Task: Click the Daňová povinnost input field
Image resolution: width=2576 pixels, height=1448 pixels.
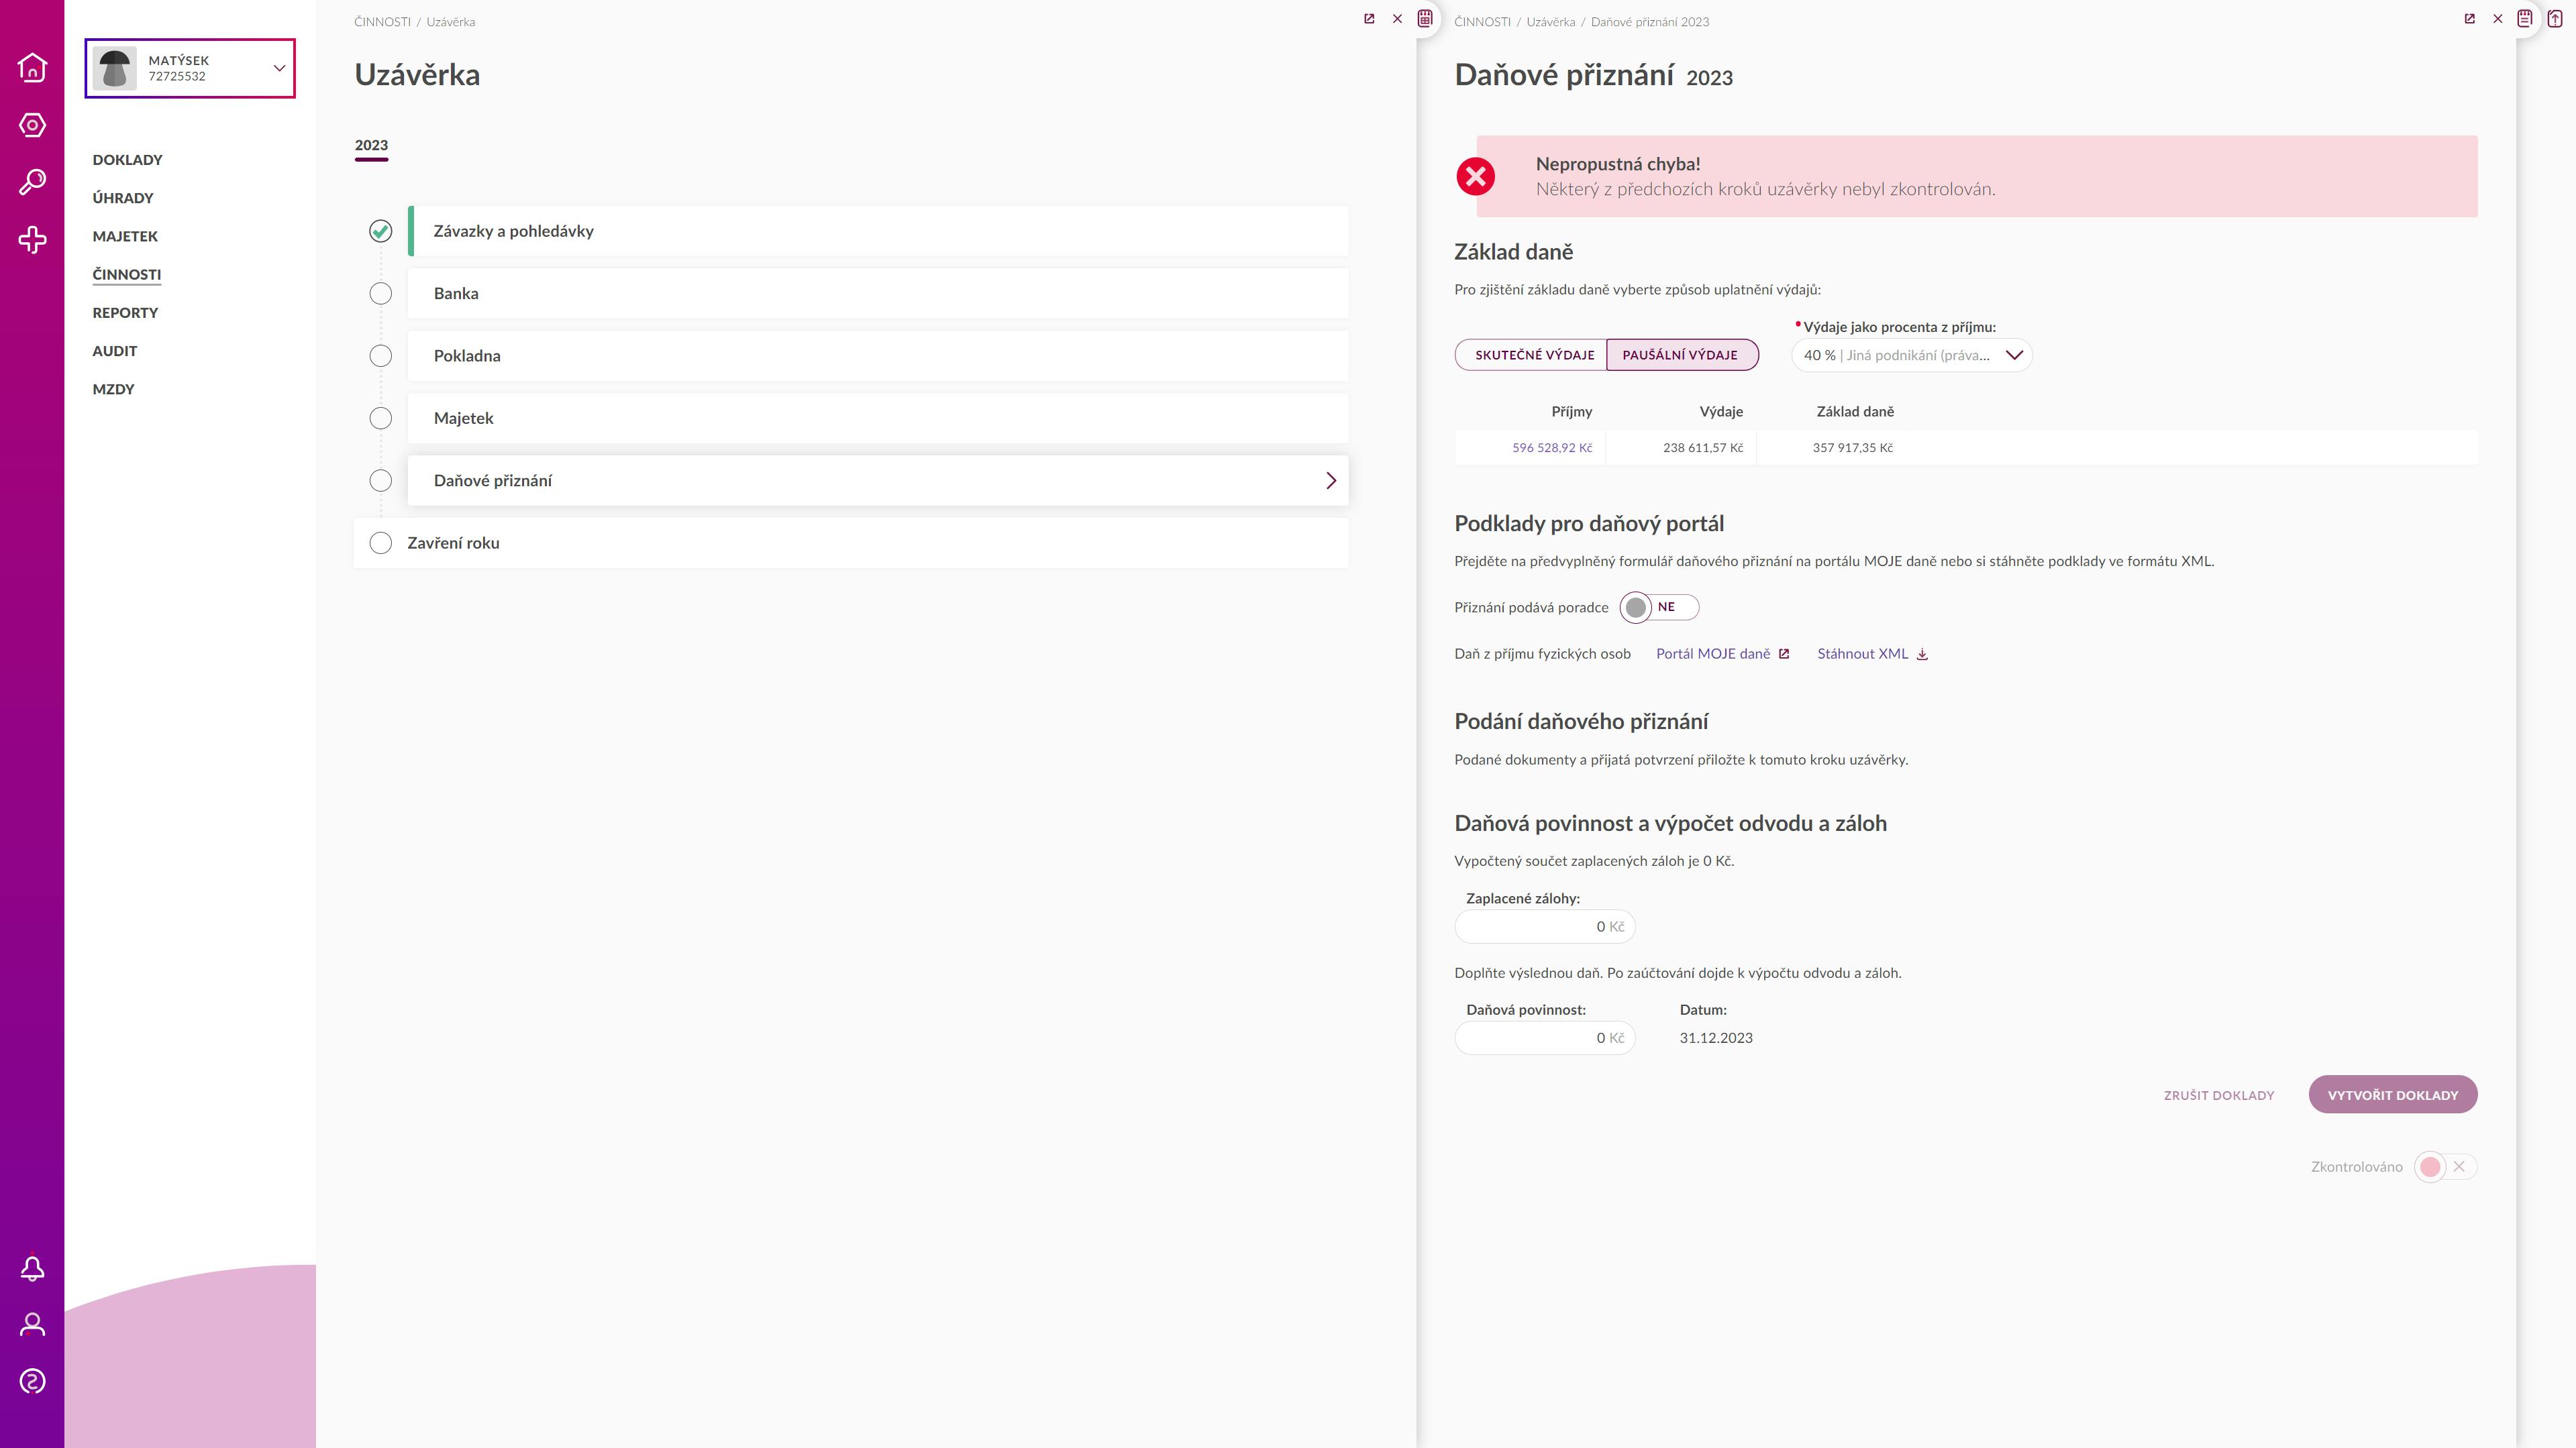Action: point(1545,1038)
